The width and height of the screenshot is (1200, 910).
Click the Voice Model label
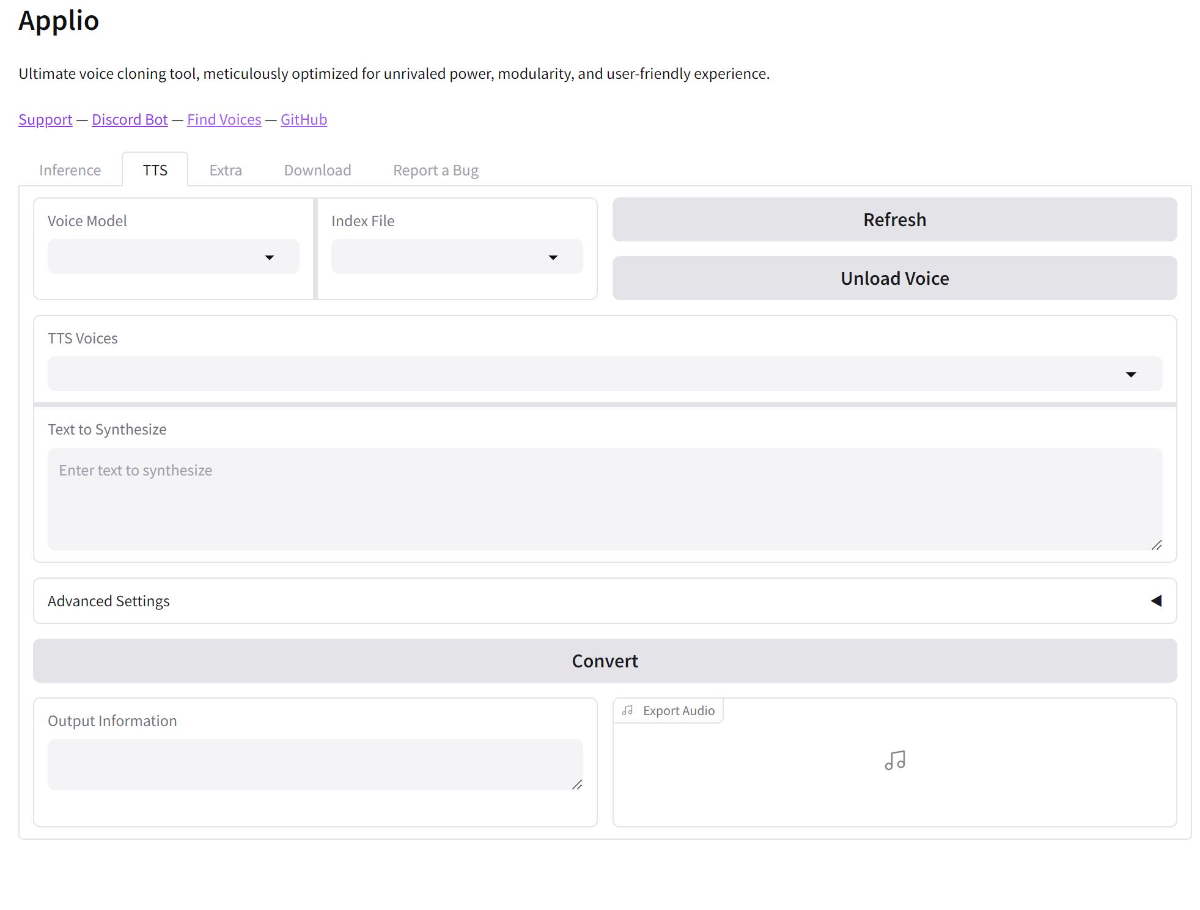87,221
